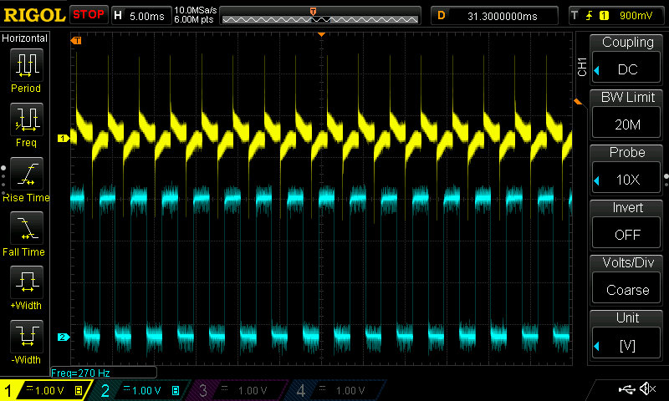The image size is (669, 401).
Task: Click the waveform memory overview bar
Action: pos(320,16)
